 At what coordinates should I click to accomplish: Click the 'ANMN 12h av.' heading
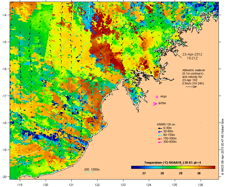(166, 124)
